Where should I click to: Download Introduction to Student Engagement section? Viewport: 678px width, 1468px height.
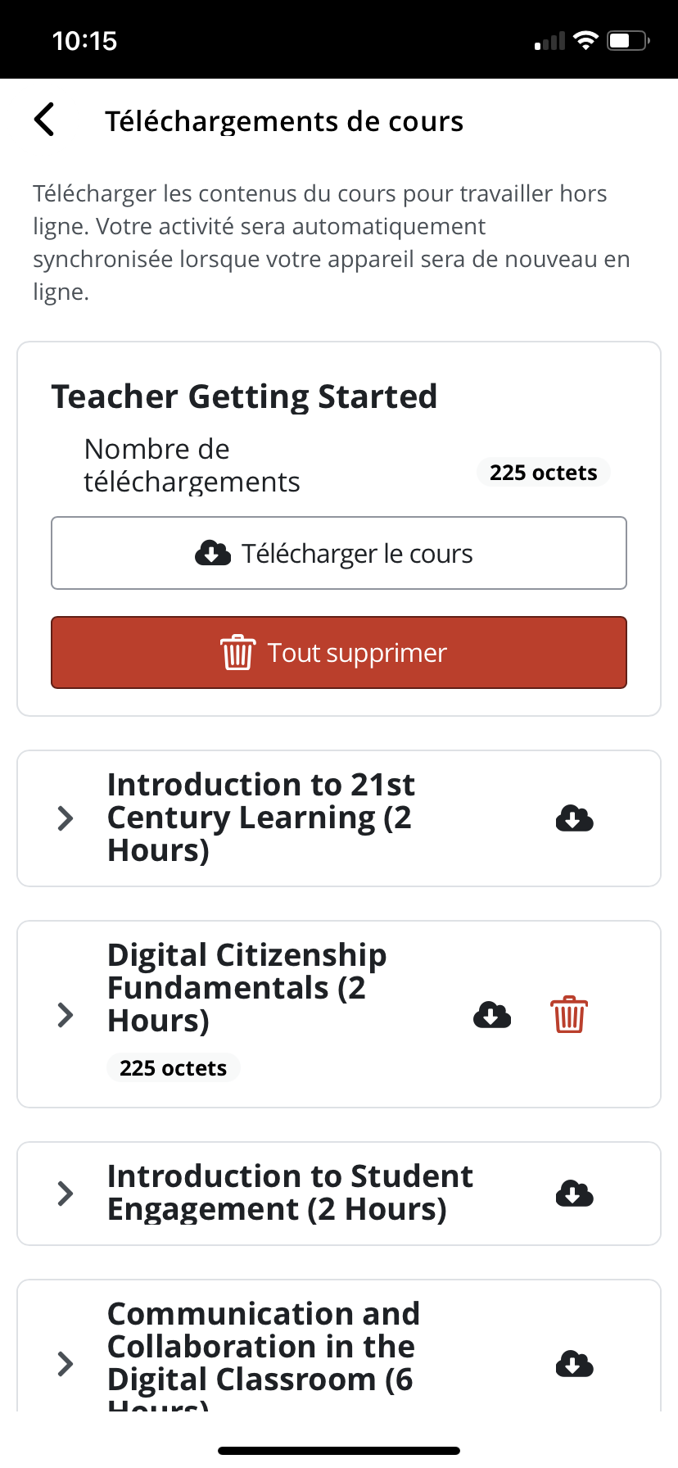(574, 1194)
